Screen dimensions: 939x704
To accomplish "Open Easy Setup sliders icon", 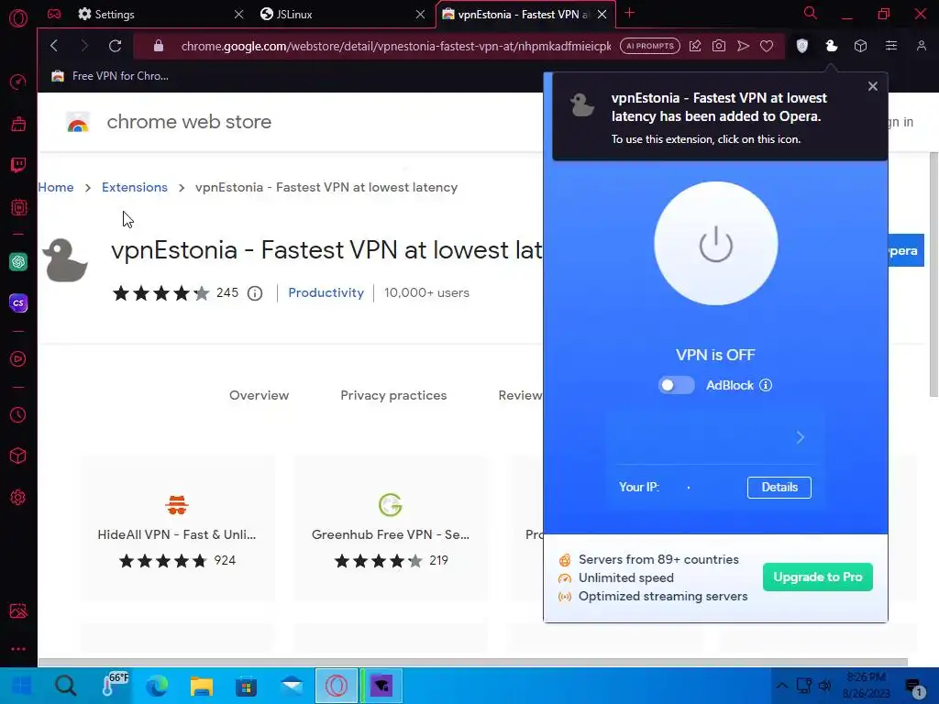I will pos(891,46).
